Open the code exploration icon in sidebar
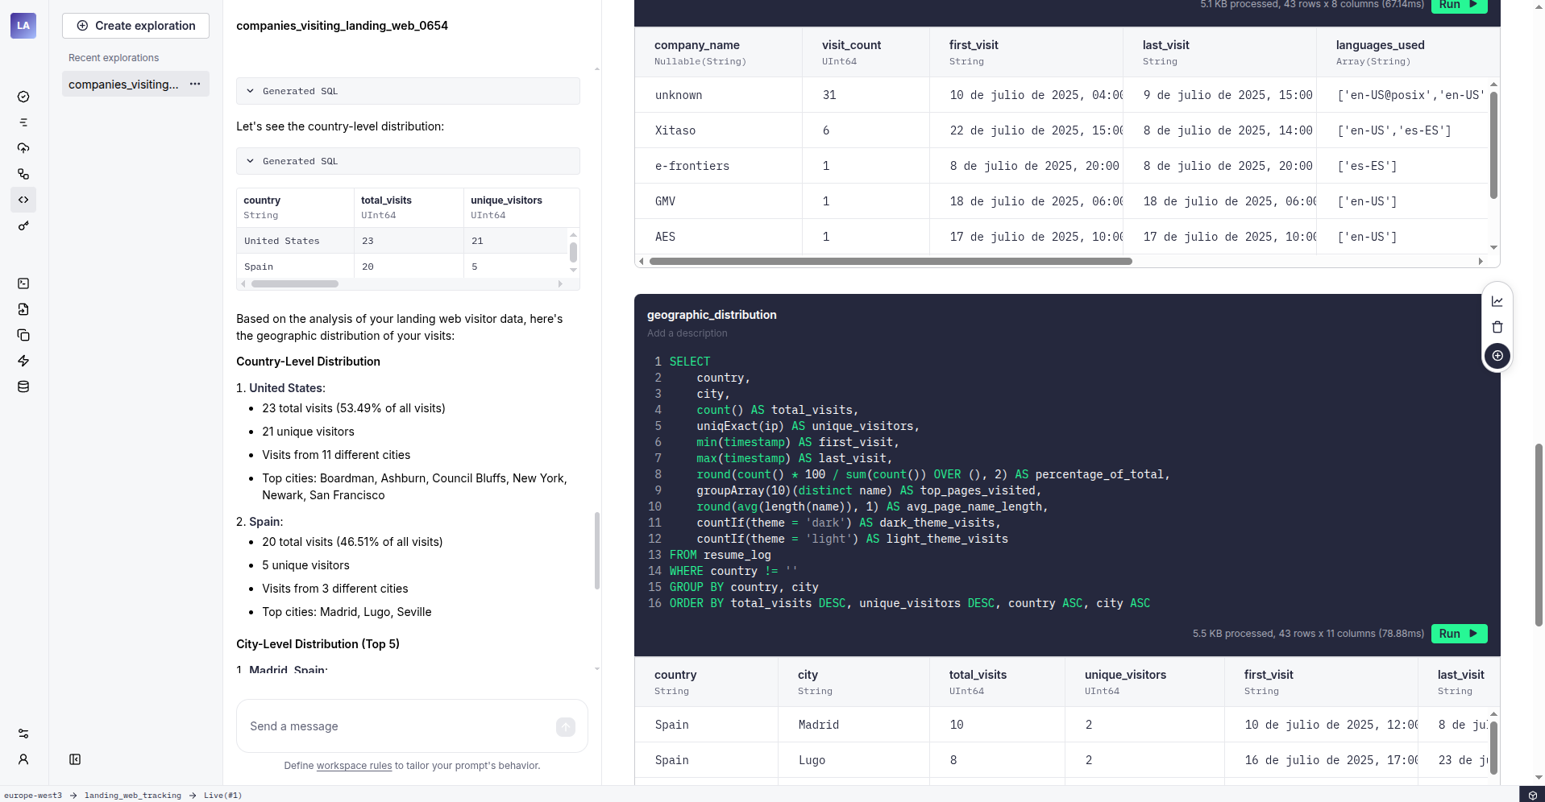Screen dimensions: 1545x802 click(x=23, y=200)
